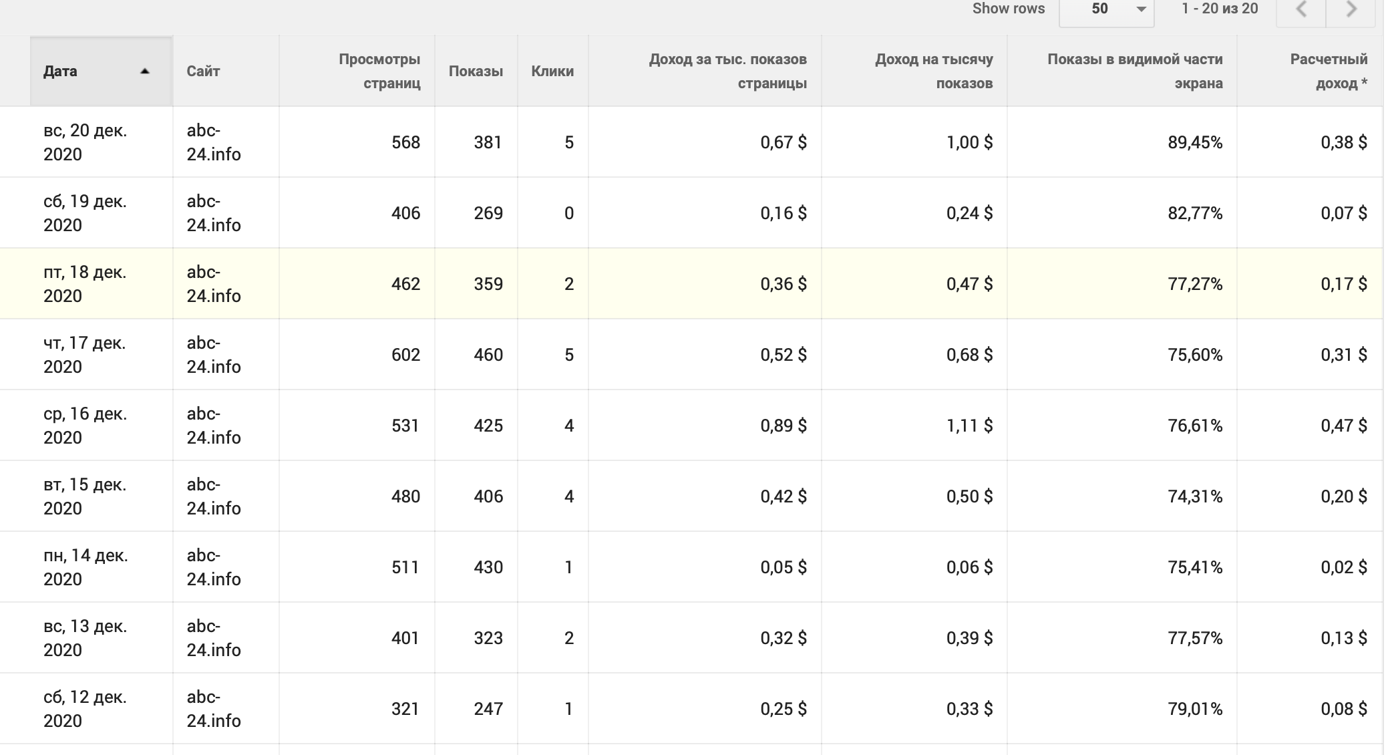The image size is (1388, 755).
Task: Click page views value 531
Action: tap(405, 426)
